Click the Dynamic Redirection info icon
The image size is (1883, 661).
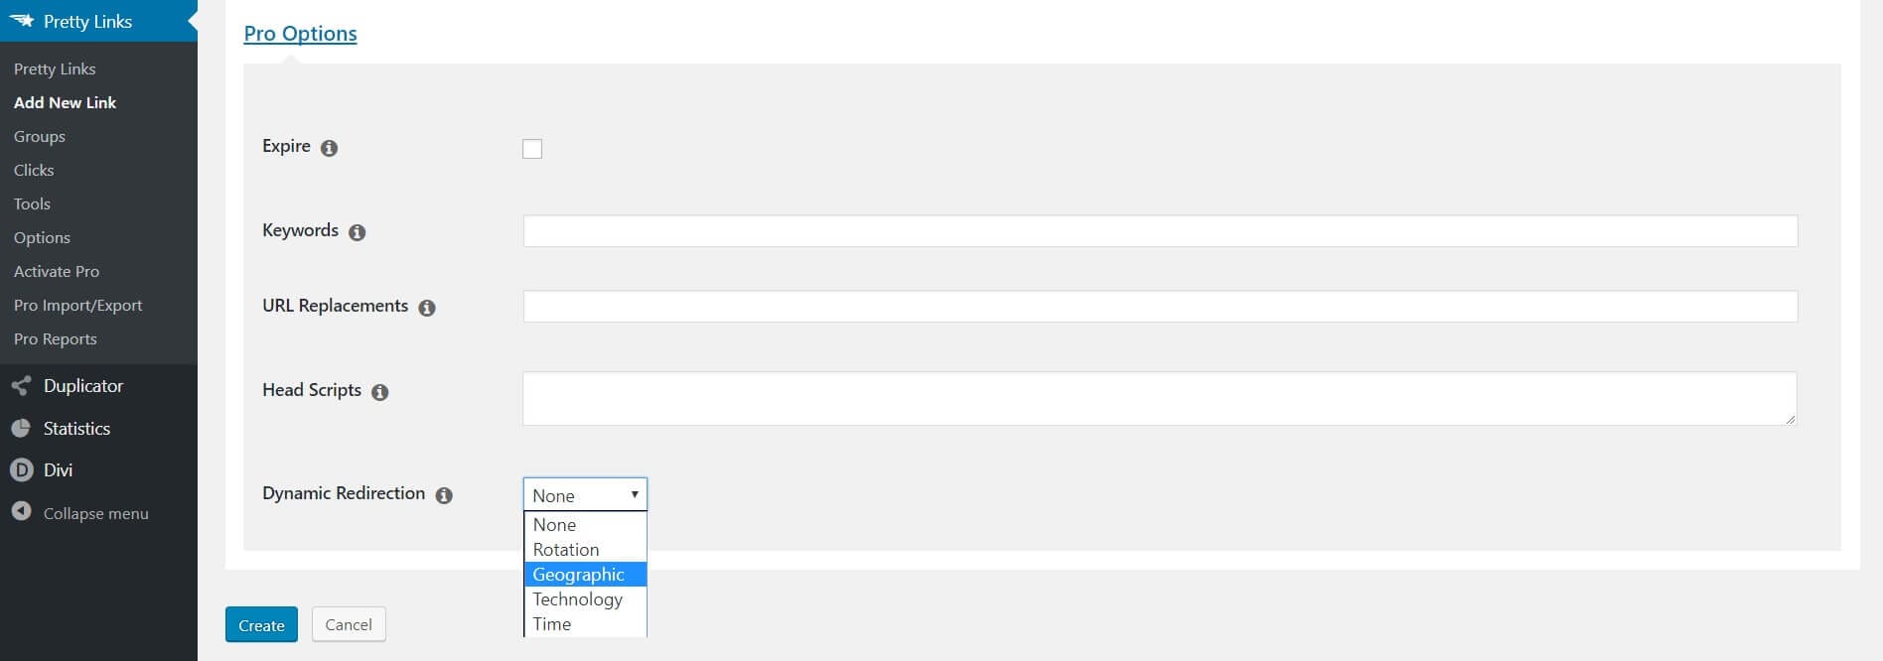pyautogui.click(x=444, y=495)
